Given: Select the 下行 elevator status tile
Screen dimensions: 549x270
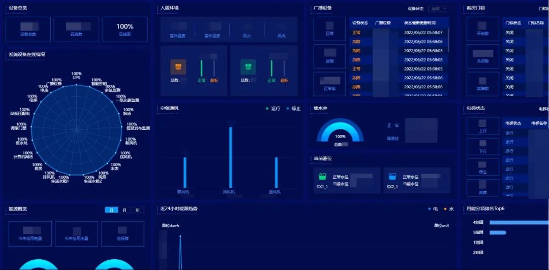Looking at the screenshot, I should (x=482, y=147).
